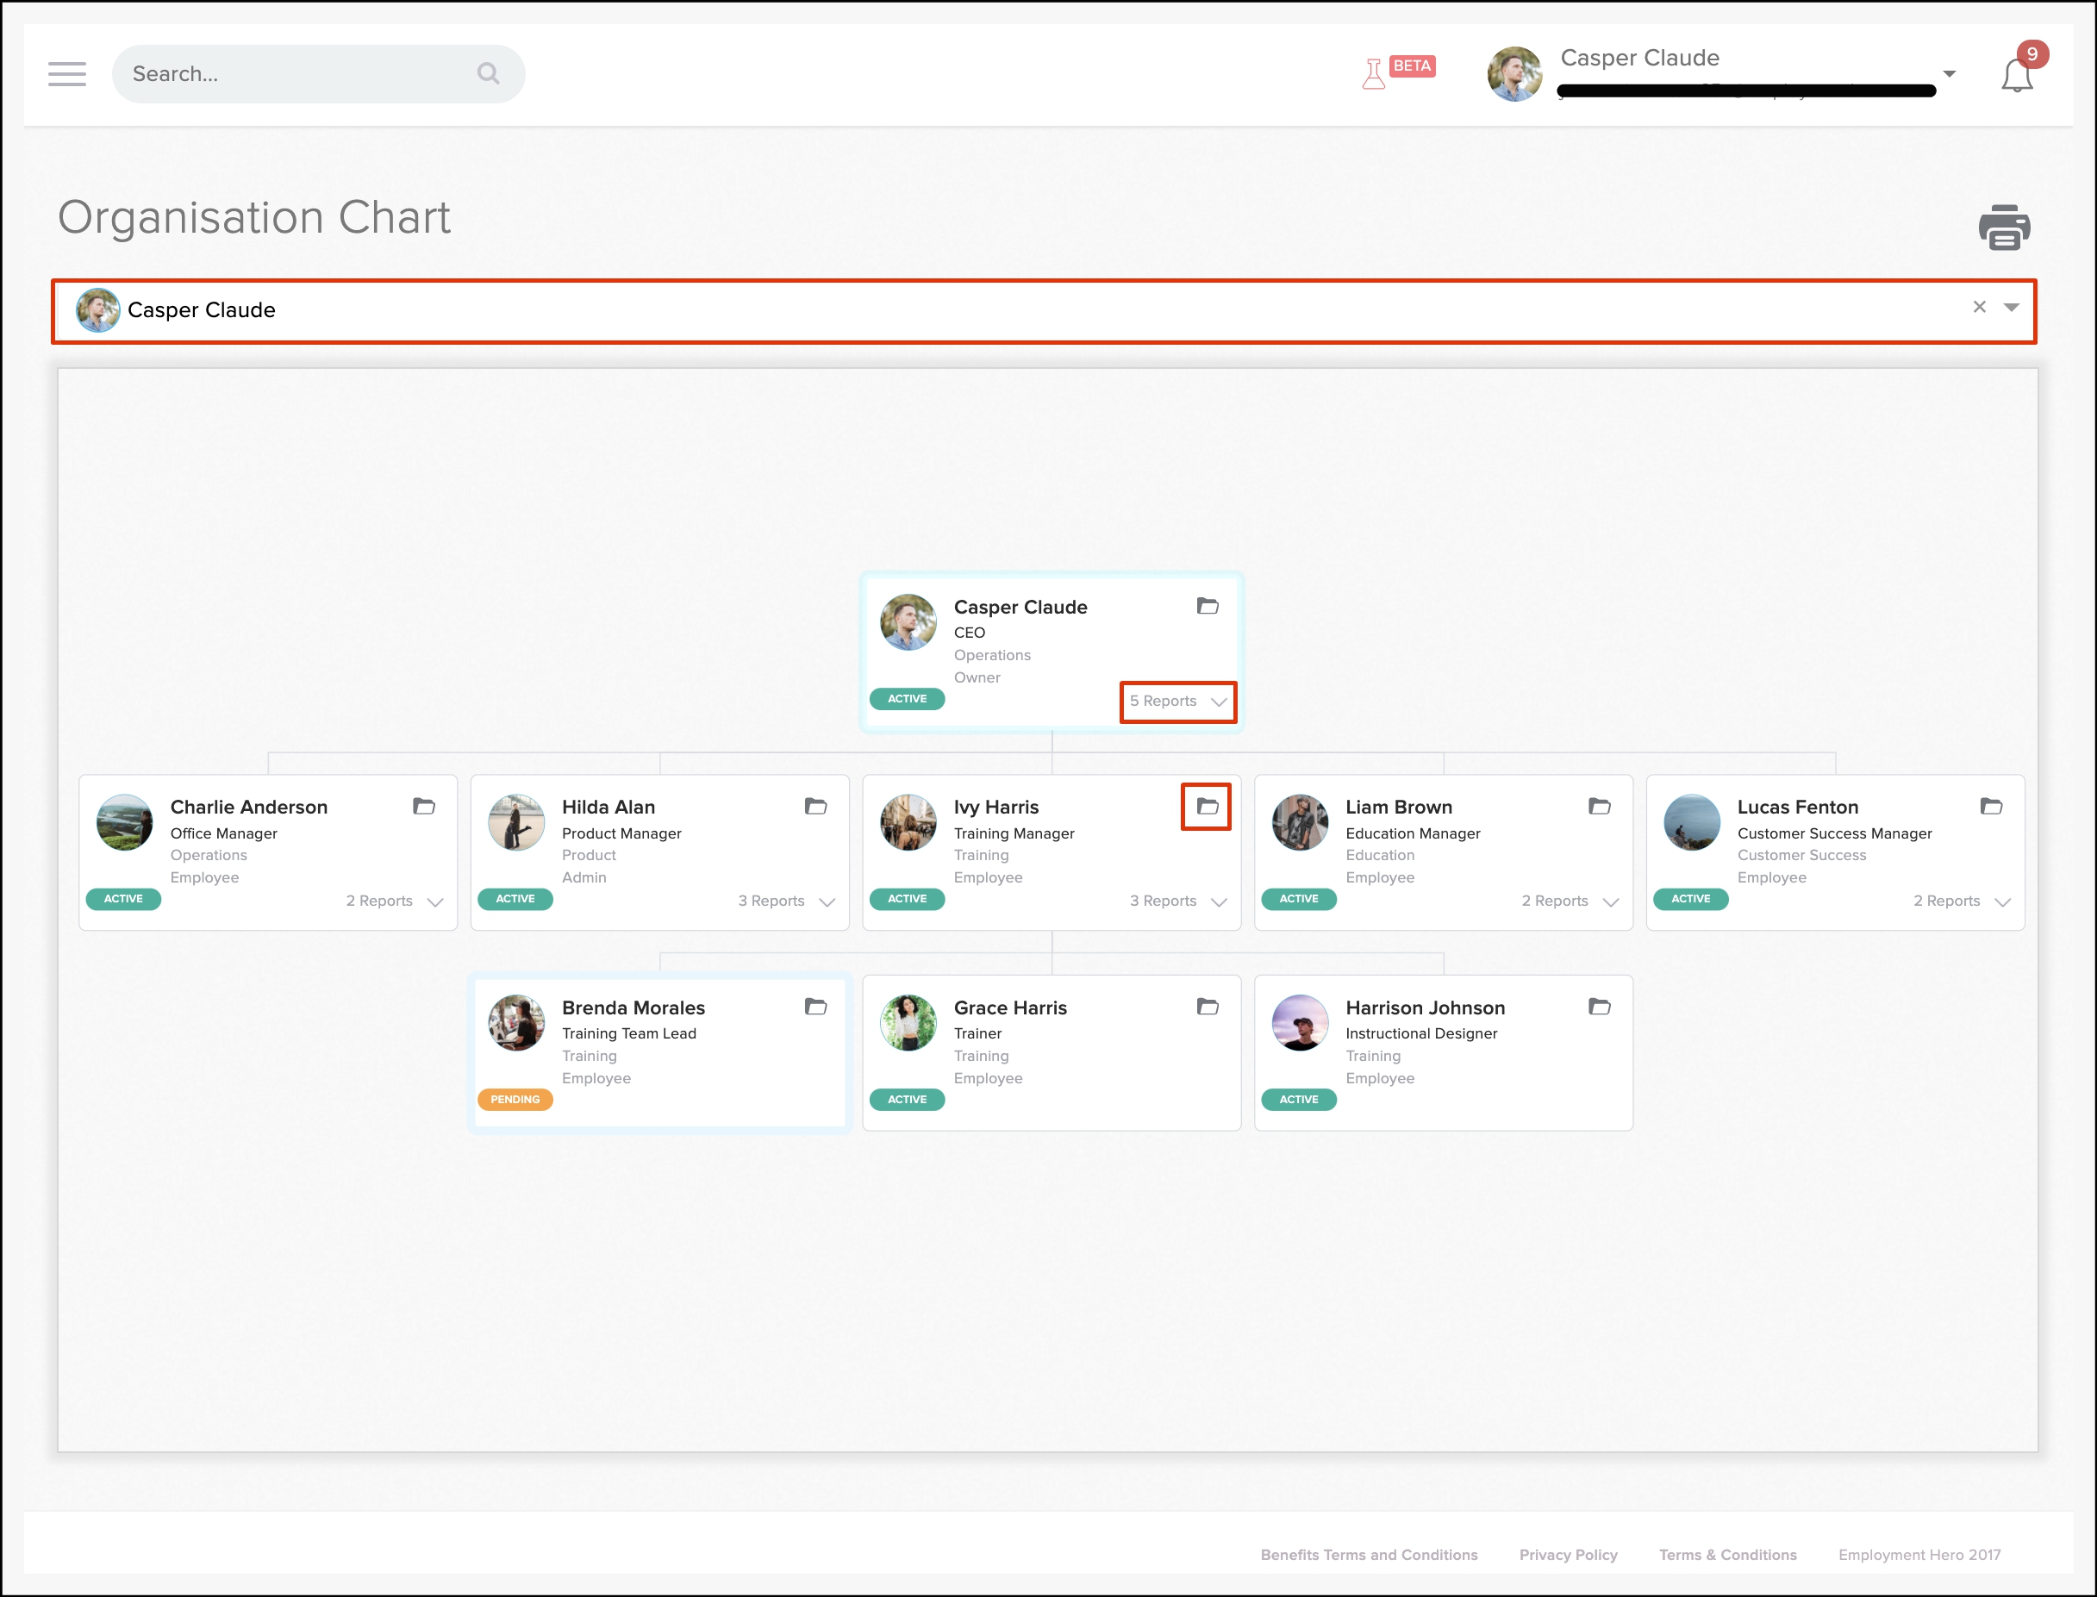2097x1597 pixels.
Task: Open Lucas Fenton's folder icon
Action: point(1990,806)
